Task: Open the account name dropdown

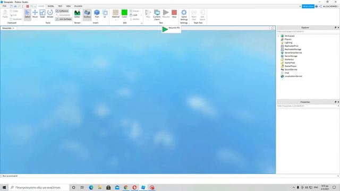Action: pos(330,6)
